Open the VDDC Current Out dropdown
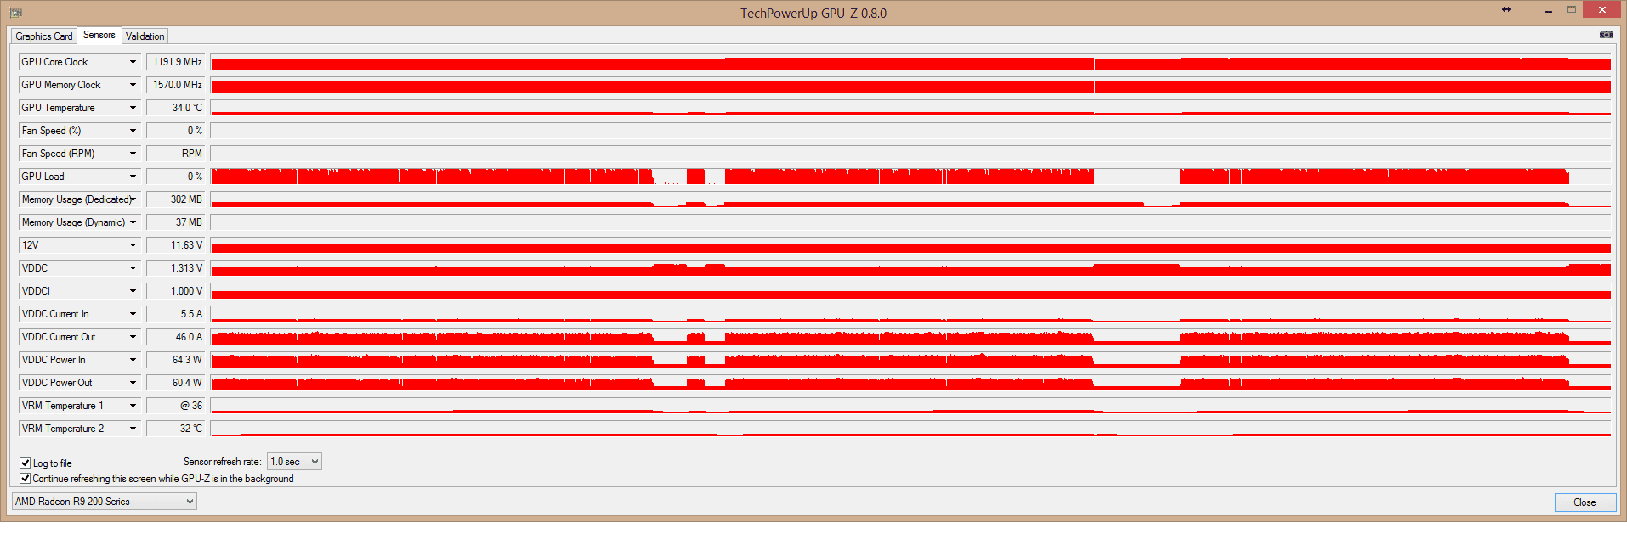The width and height of the screenshot is (1627, 550). point(79,337)
